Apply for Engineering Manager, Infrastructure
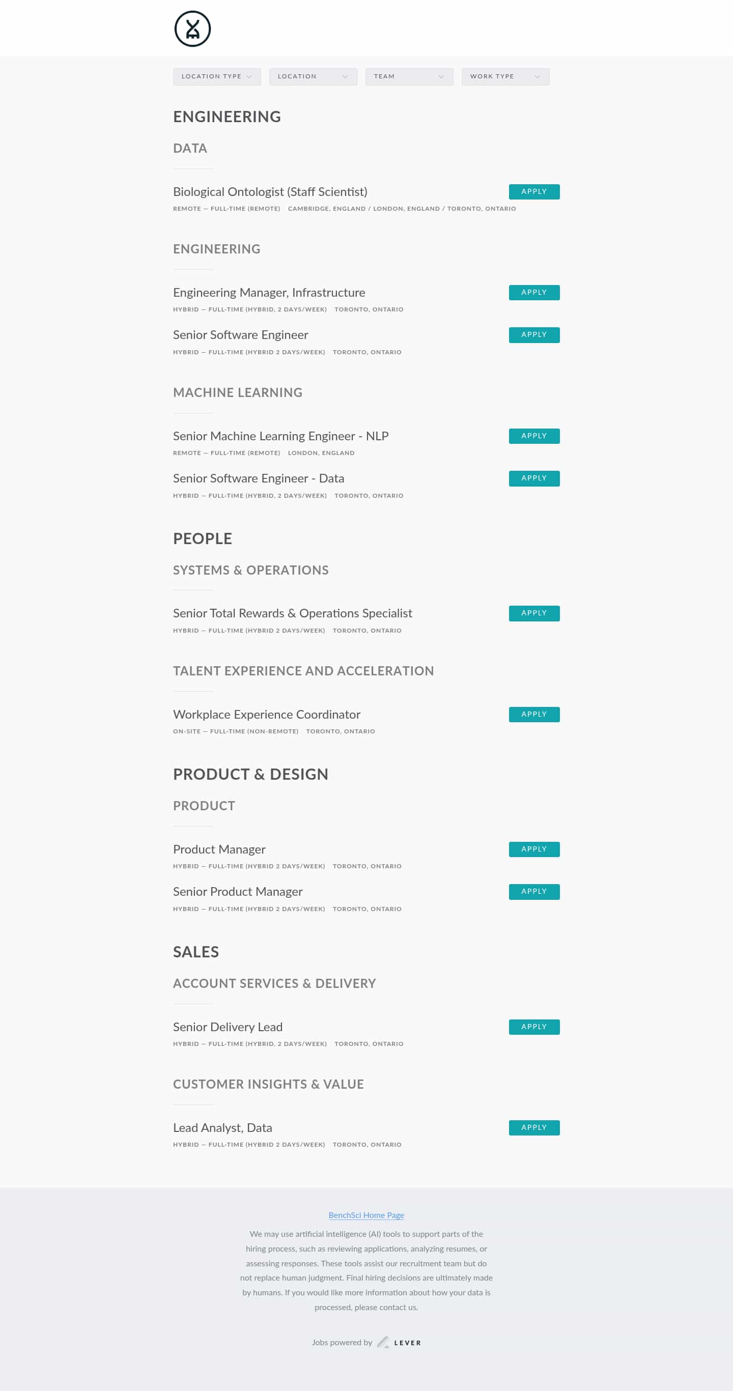This screenshot has height=1391, width=733. 533,292
